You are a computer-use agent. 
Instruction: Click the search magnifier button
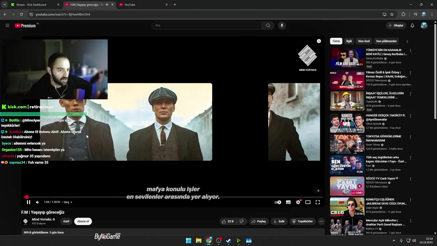click(x=268, y=25)
